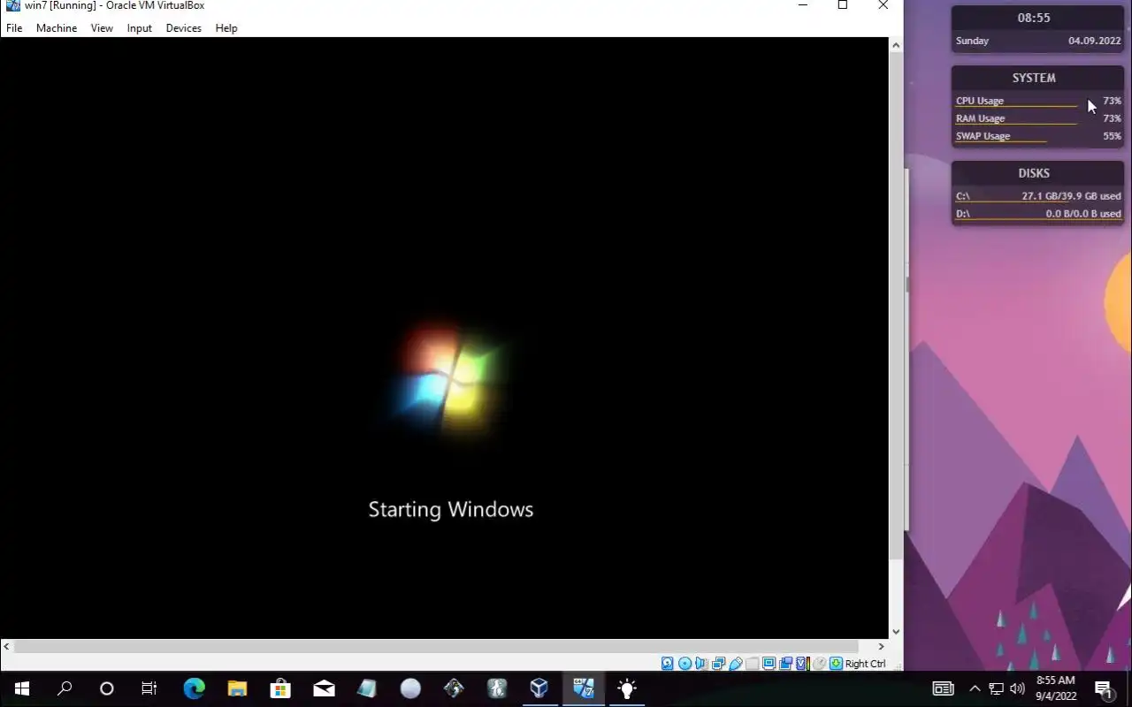Open the Input menu

pos(139,28)
